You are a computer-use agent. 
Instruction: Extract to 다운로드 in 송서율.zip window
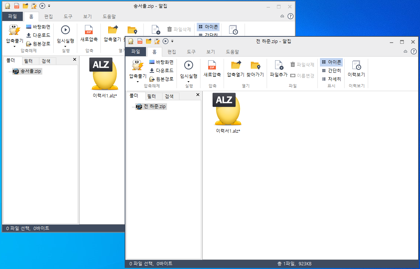click(x=38, y=35)
